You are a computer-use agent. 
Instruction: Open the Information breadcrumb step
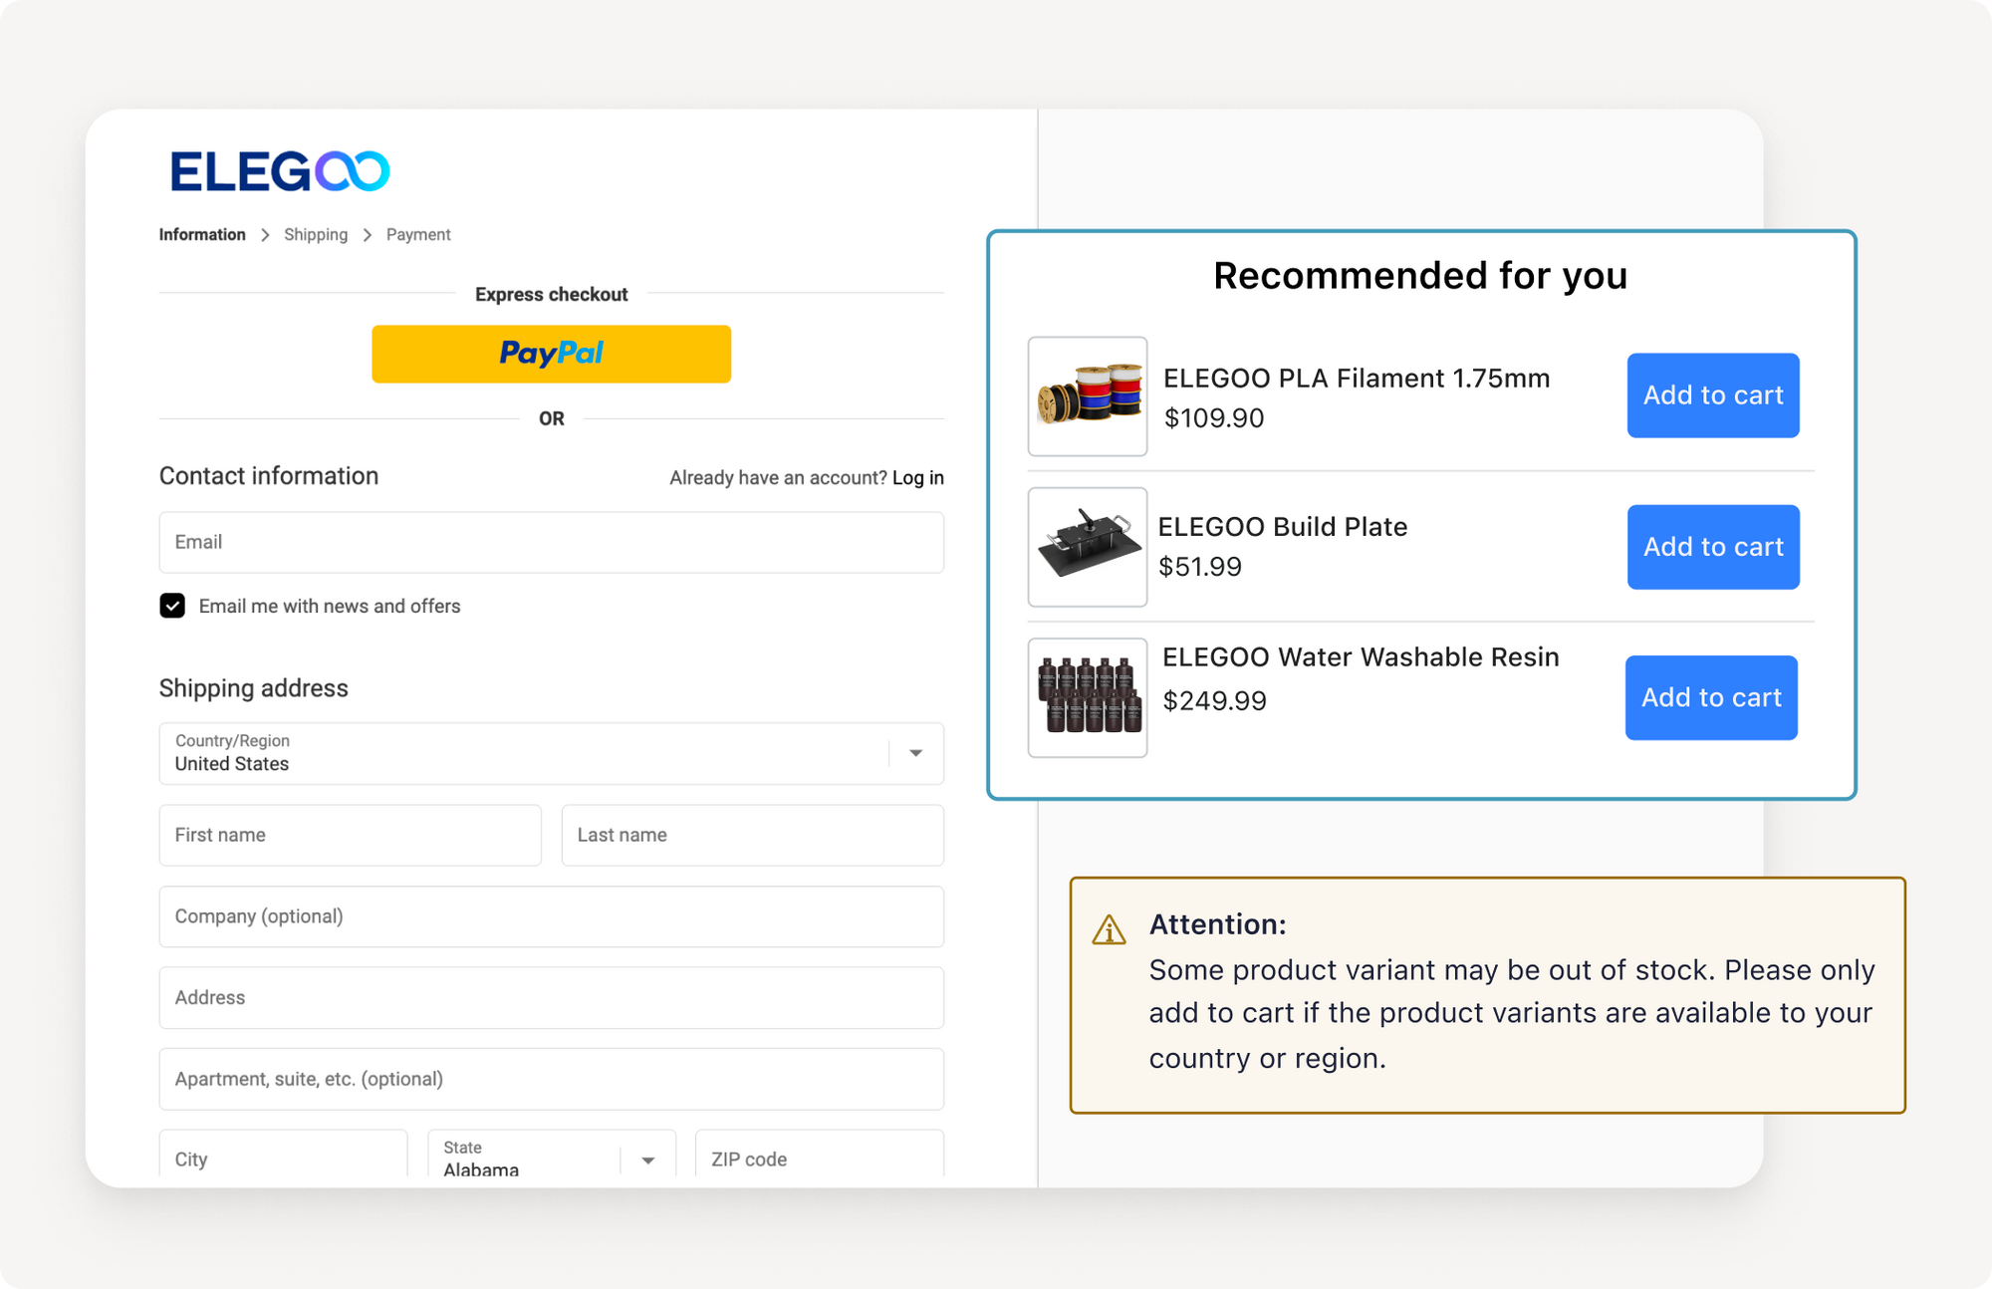202,235
